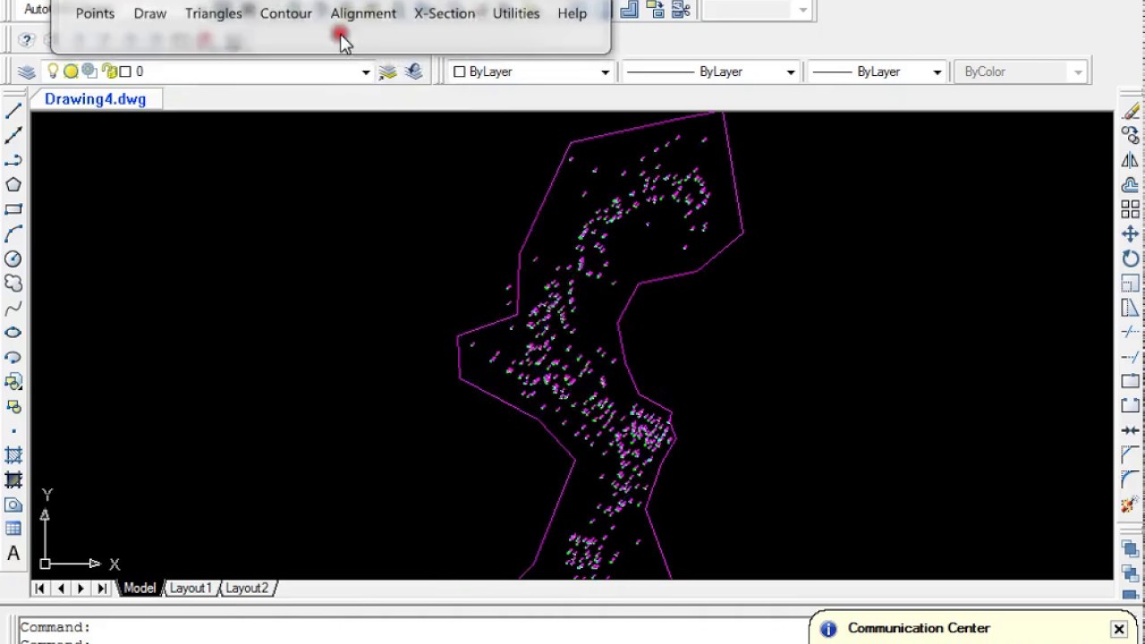Screen dimensions: 1145x644
Task: Switch to the Model tab
Action: tap(139, 588)
